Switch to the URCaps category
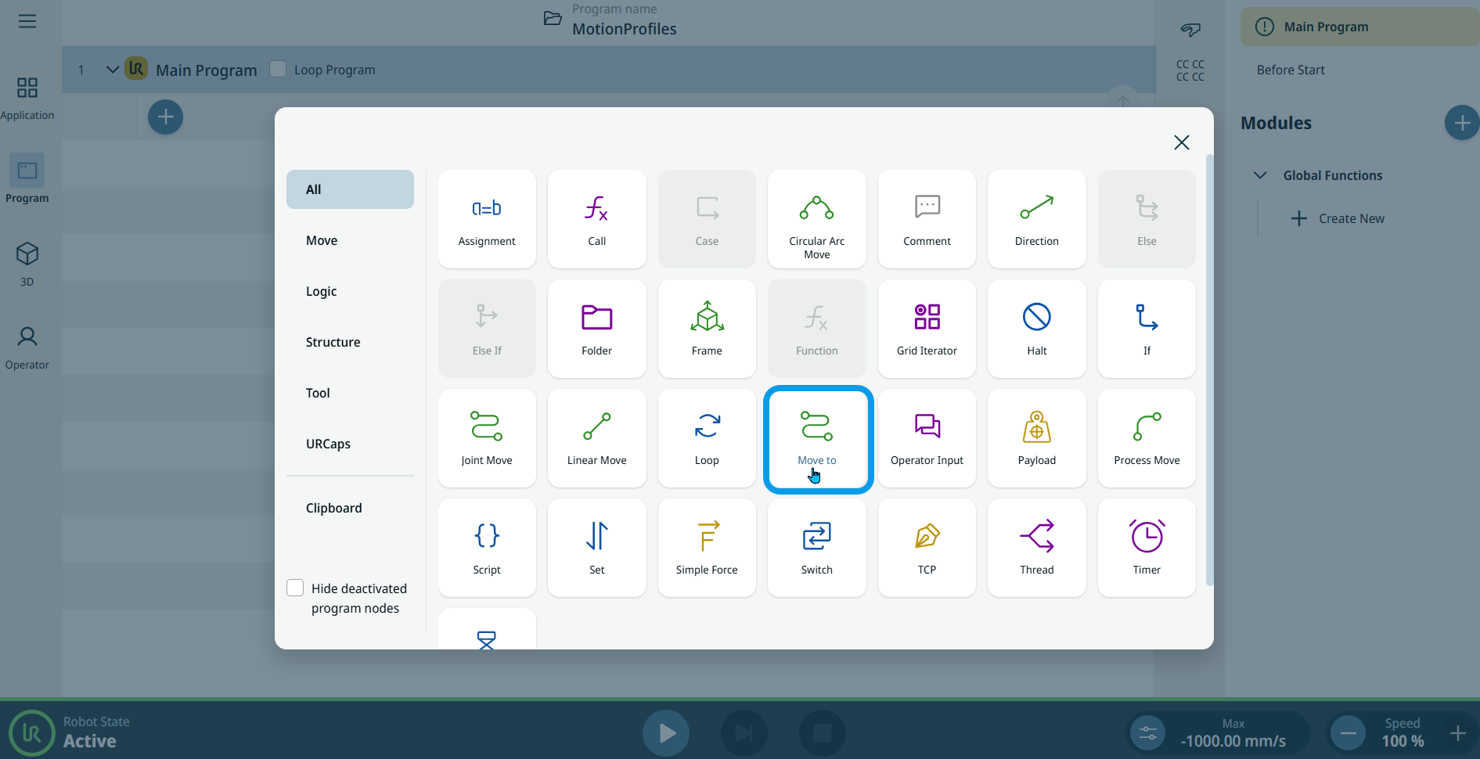 (x=328, y=444)
